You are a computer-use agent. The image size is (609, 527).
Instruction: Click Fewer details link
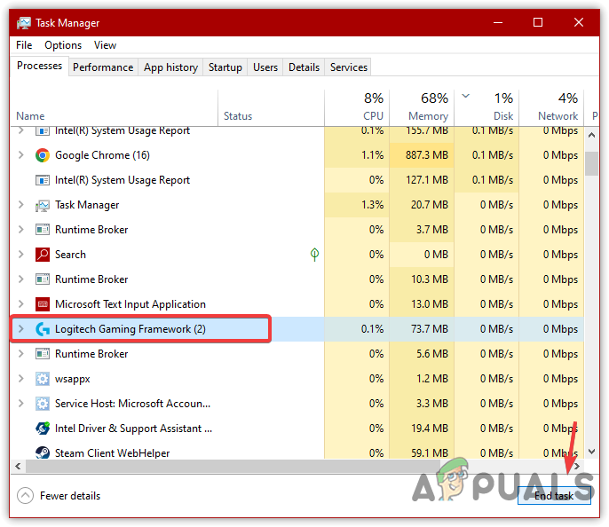[70, 496]
